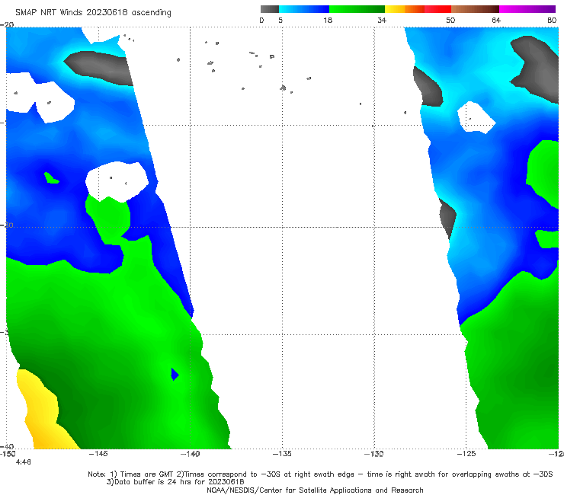Click the note line starting 'Note: 1) Times are GMT'

pos(320,474)
